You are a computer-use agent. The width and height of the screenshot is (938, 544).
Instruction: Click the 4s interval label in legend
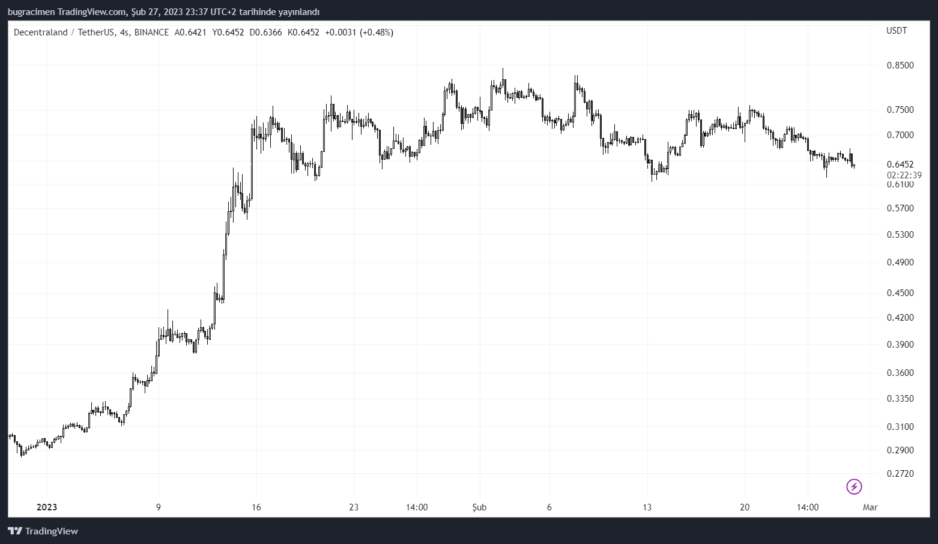pyautogui.click(x=124, y=32)
